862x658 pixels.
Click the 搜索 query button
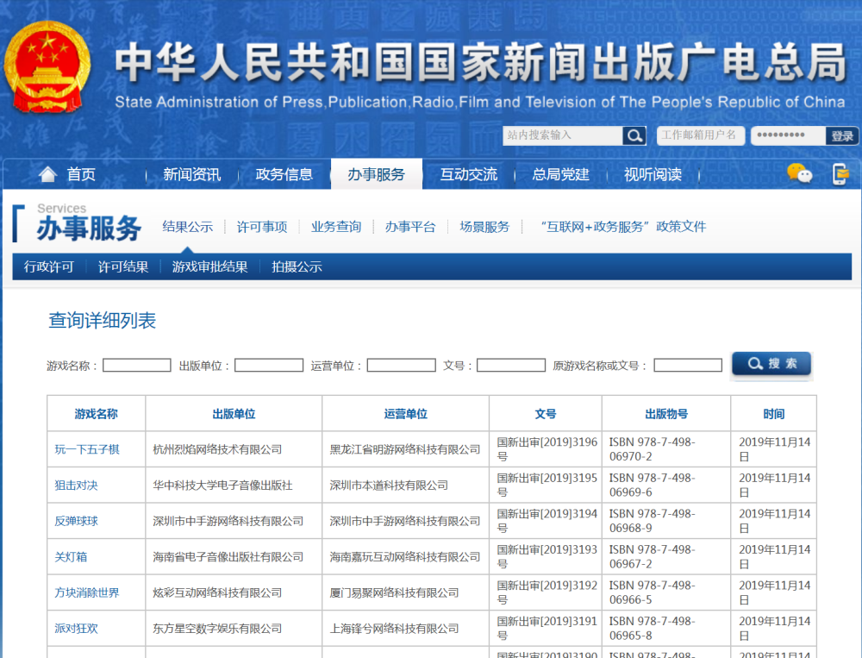771,364
